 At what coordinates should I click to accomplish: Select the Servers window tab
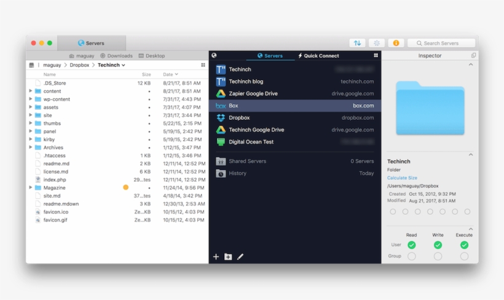click(x=92, y=43)
